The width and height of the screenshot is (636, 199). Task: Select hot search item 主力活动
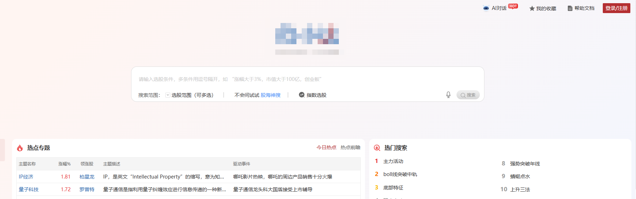tap(393, 161)
